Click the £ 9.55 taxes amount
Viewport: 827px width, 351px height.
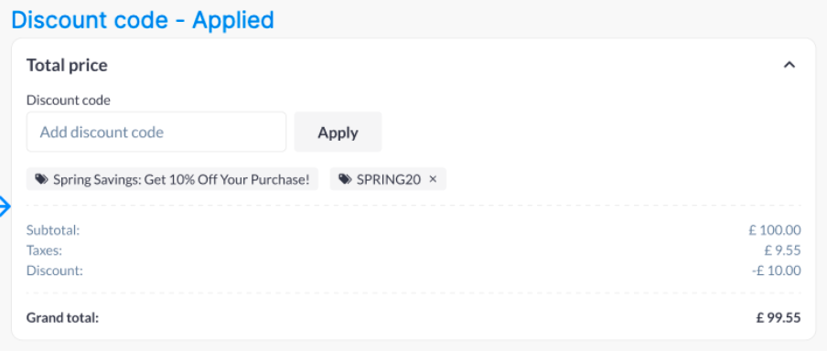pos(783,250)
